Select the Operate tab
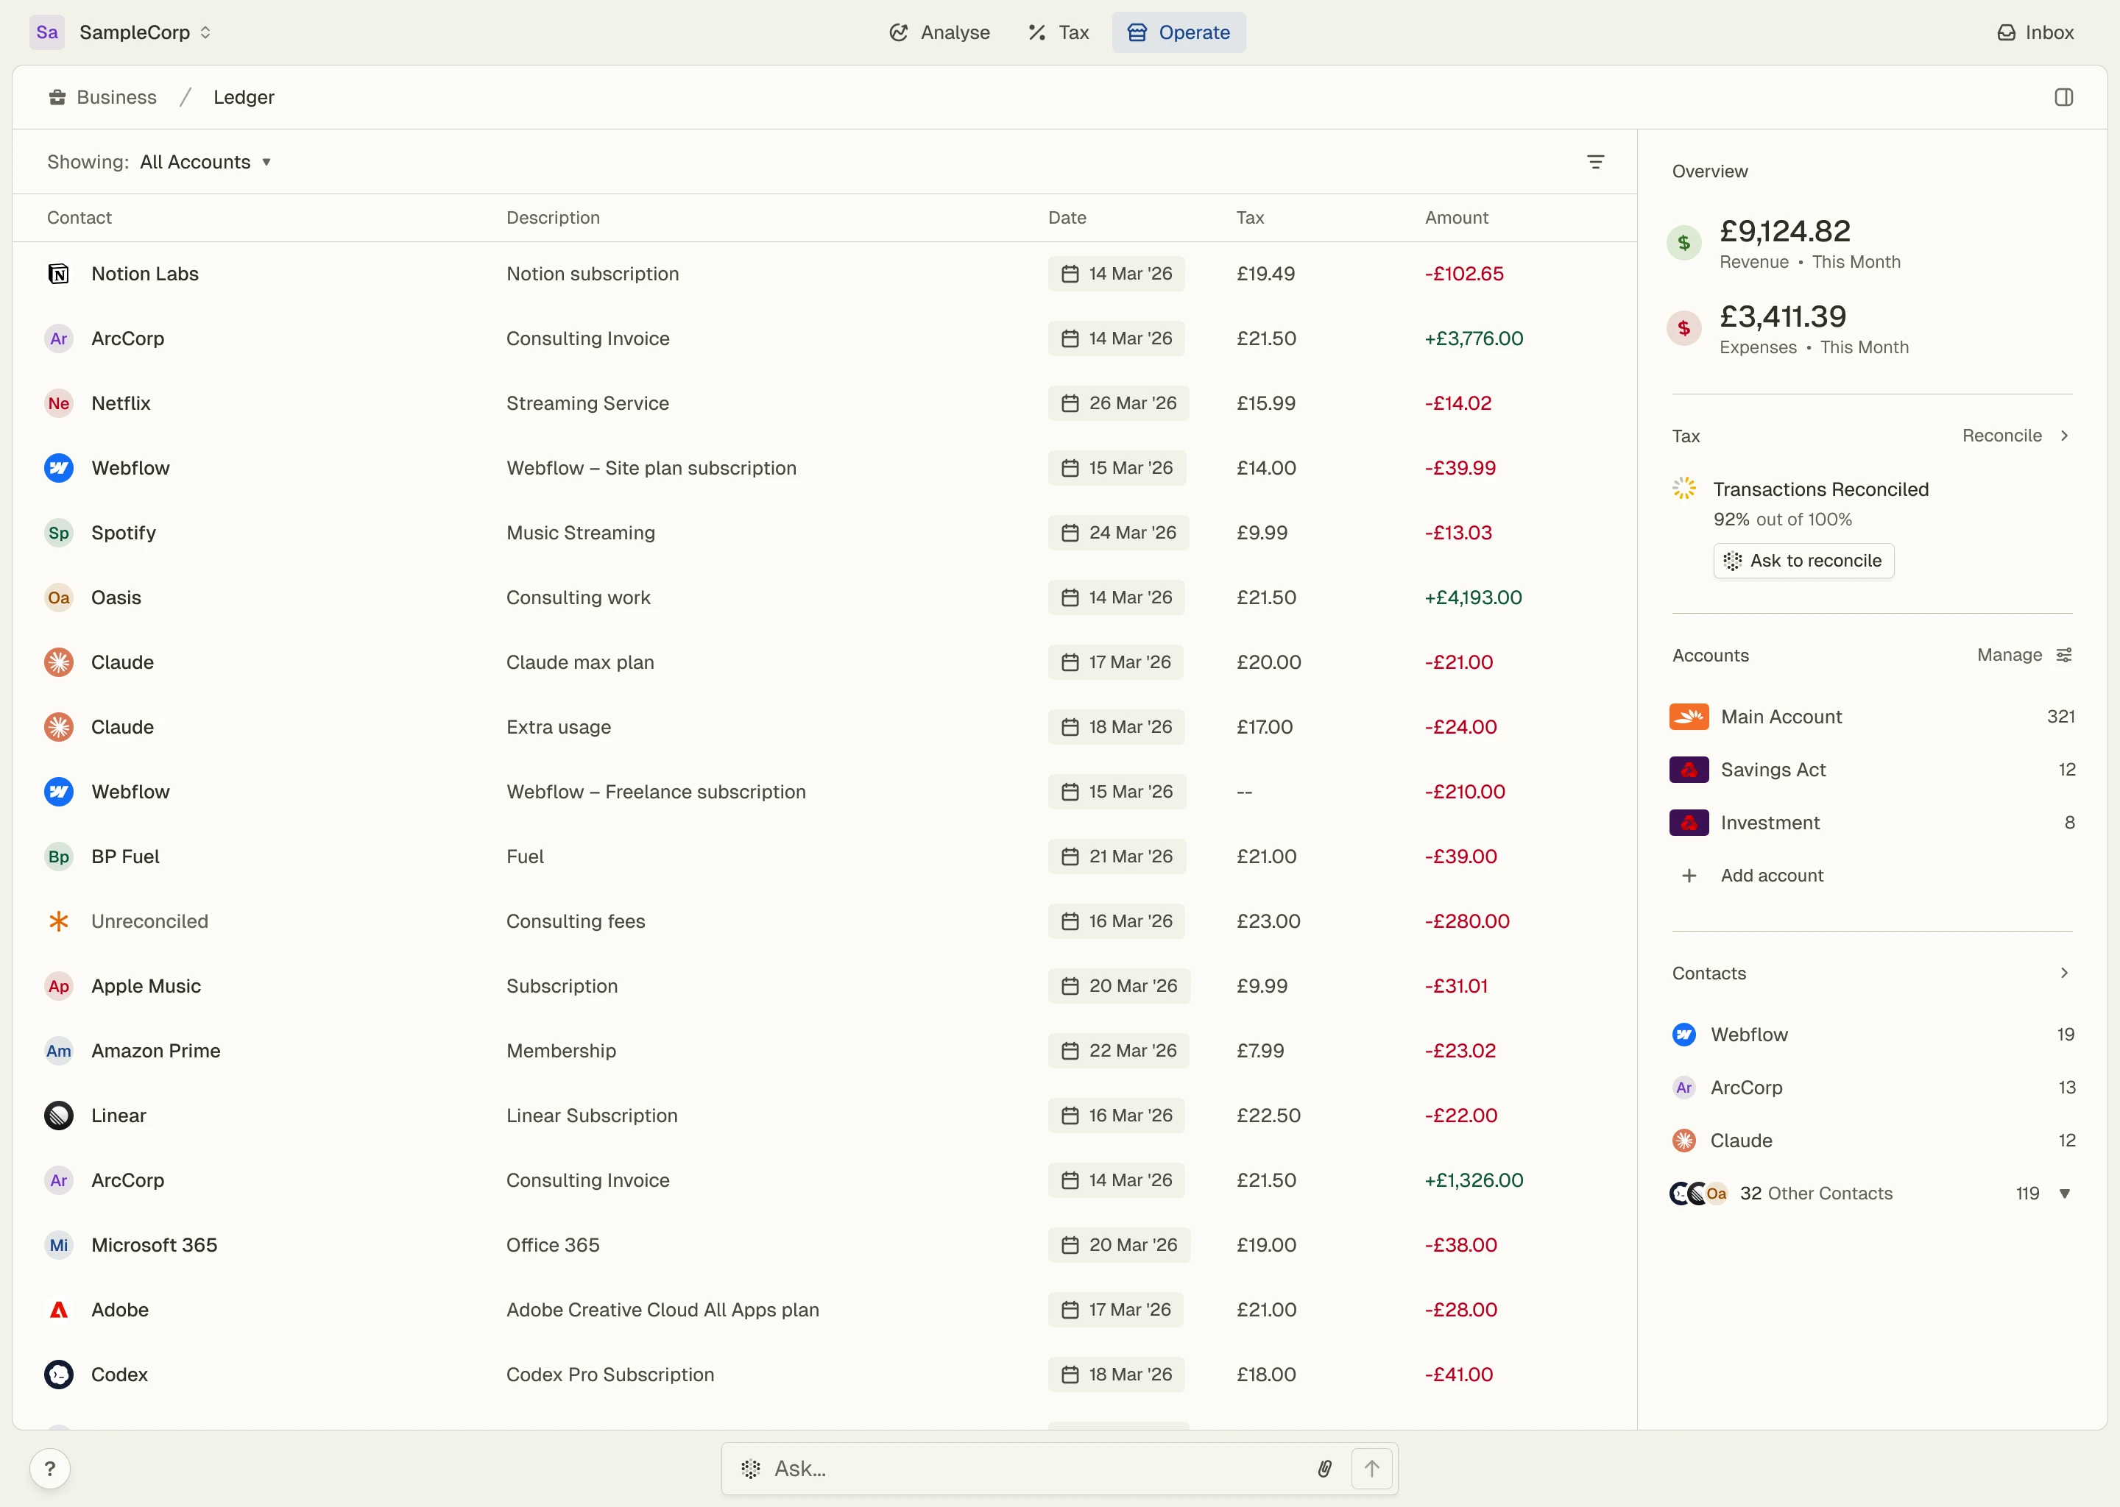This screenshot has height=1507, width=2120. point(1179,32)
